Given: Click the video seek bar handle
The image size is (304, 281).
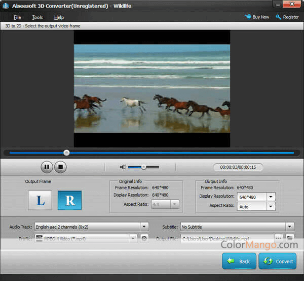Looking at the screenshot, I should pos(66,152).
